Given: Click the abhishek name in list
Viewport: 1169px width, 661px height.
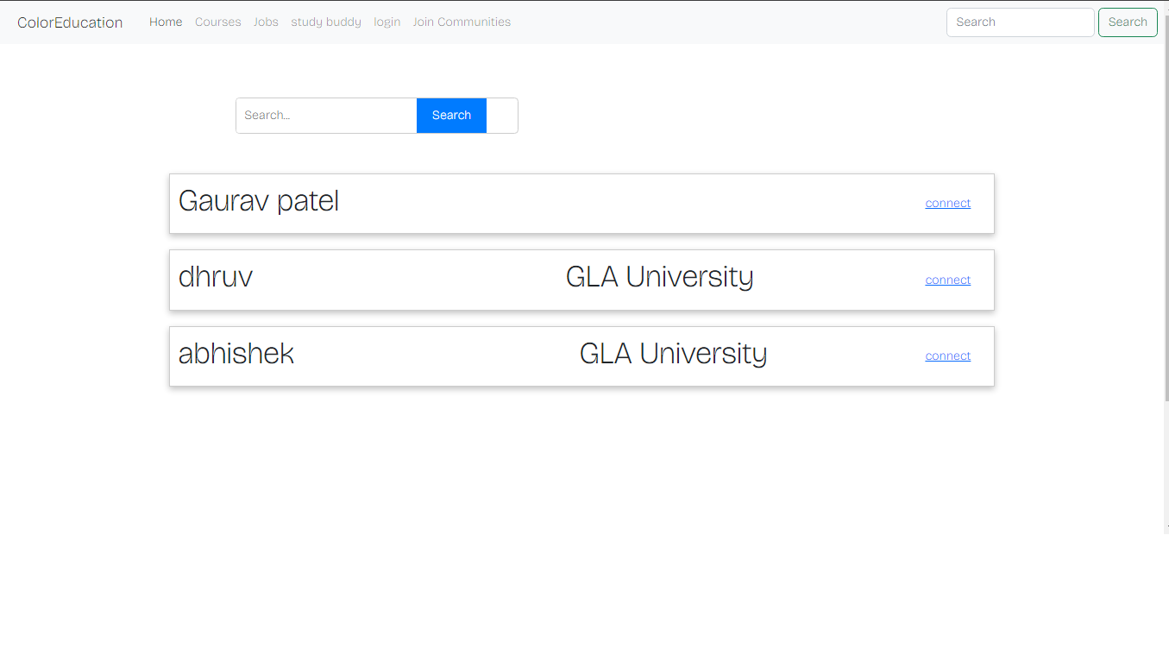Looking at the screenshot, I should click(x=236, y=354).
